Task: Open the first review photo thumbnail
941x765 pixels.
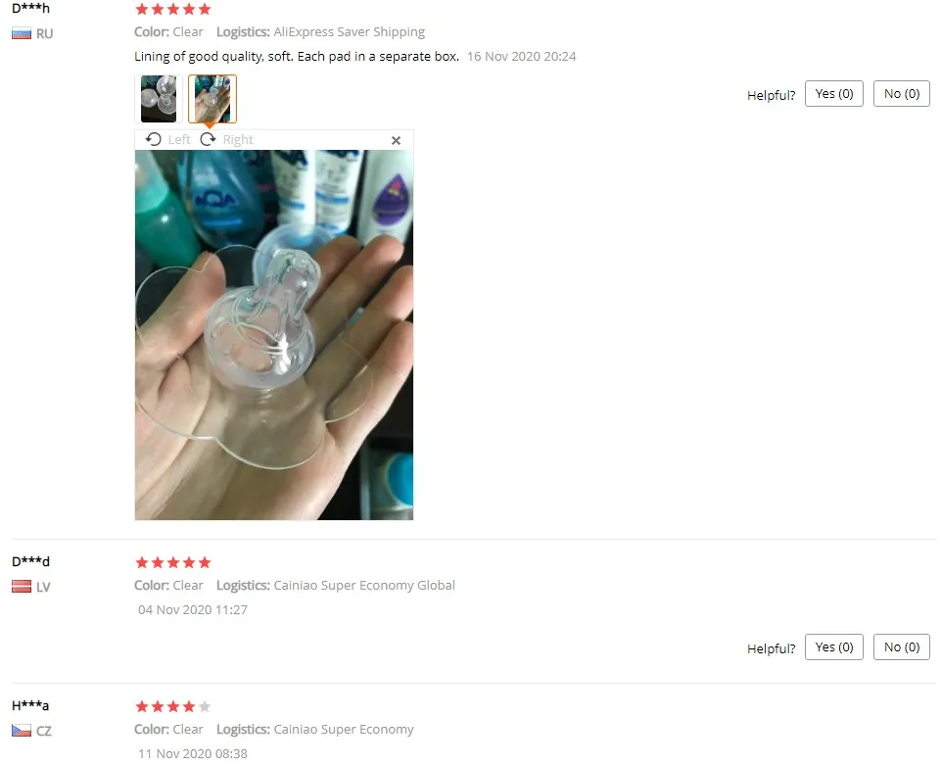Action: click(159, 99)
